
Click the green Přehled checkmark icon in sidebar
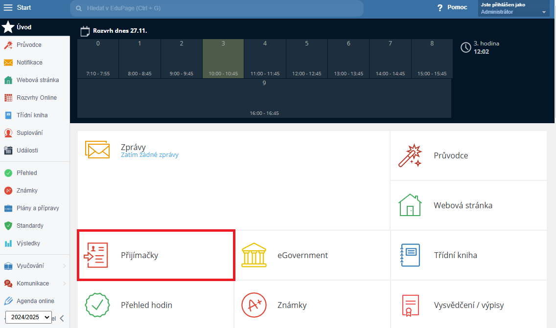(x=8, y=173)
